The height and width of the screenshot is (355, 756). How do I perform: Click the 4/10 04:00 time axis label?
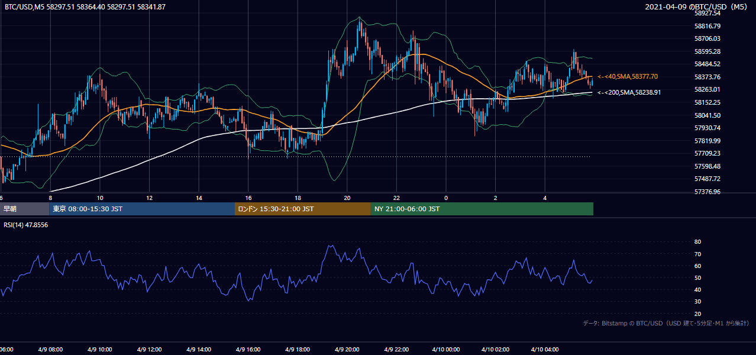pos(545,350)
